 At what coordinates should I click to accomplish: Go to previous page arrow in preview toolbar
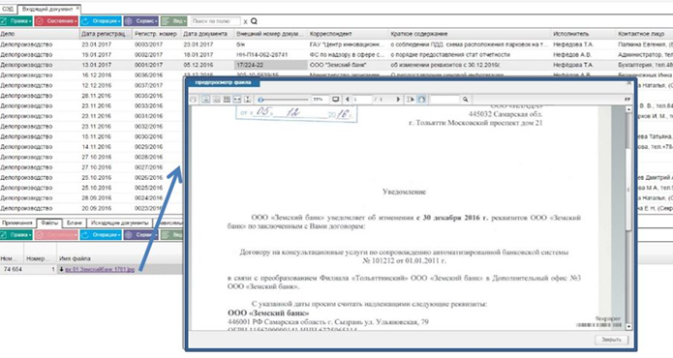(348, 100)
